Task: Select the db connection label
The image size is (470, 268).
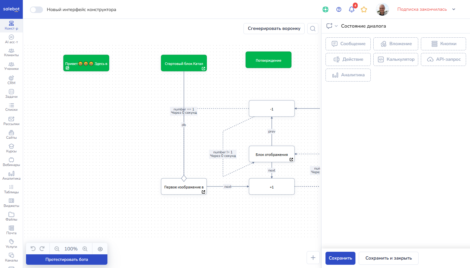Action: [184, 125]
